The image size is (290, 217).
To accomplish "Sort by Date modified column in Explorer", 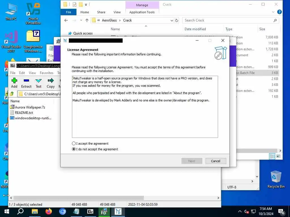I will [195, 29].
